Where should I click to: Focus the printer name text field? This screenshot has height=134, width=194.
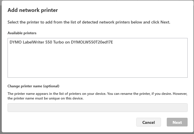(x=97, y=108)
